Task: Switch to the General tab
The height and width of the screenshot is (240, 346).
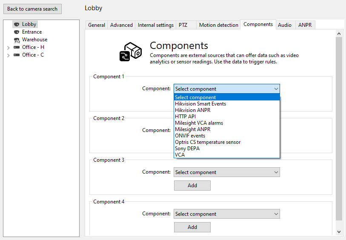Action: pyautogui.click(x=97, y=25)
